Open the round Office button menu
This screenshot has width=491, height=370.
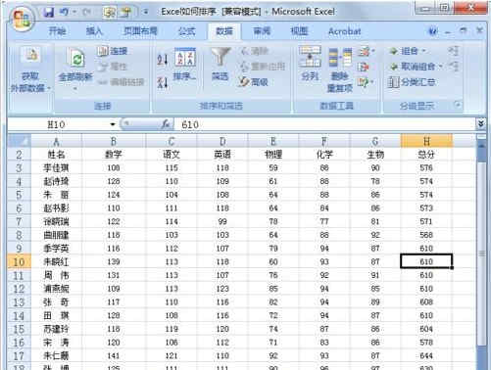[x=22, y=18]
